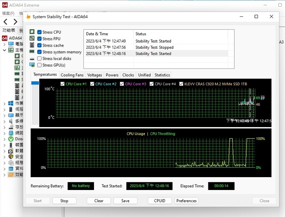Click the blue vertical slider beside temperature graph
This screenshot has width=285, height=217.
click(x=35, y=83)
